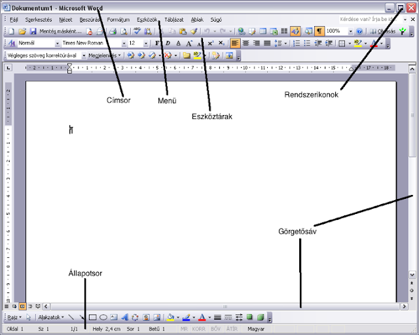
Task: Click the Font Color red A in formatting toolbar
Action: [x=374, y=43]
